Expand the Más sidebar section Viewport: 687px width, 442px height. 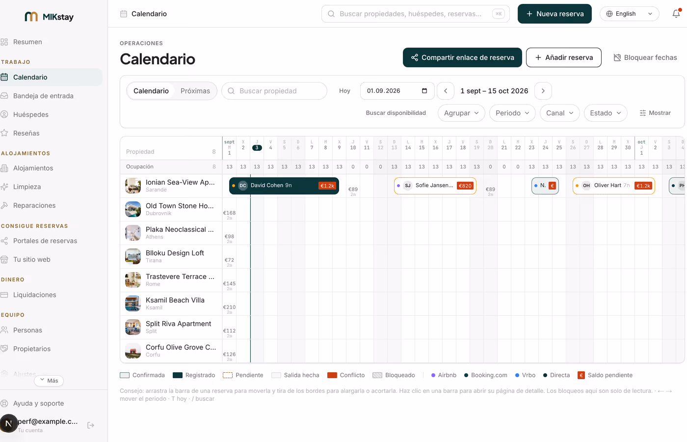click(49, 381)
